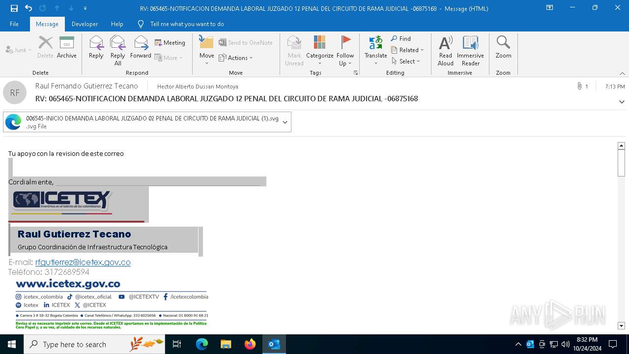Forward this message
629x354 pixels.
click(141, 47)
